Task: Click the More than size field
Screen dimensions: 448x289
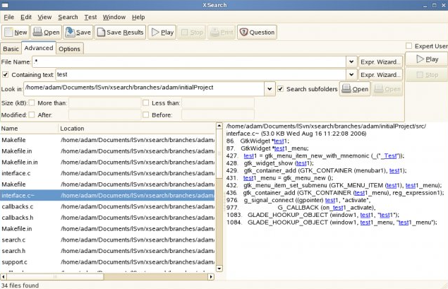Action: [104, 103]
